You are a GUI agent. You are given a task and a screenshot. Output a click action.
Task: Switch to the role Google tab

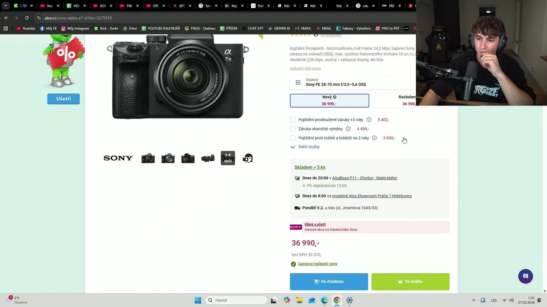coord(365,6)
